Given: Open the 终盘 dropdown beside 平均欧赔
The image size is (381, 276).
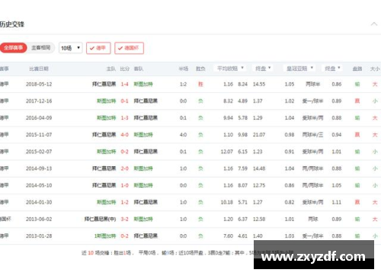Looking at the screenshot, I should tap(263, 69).
